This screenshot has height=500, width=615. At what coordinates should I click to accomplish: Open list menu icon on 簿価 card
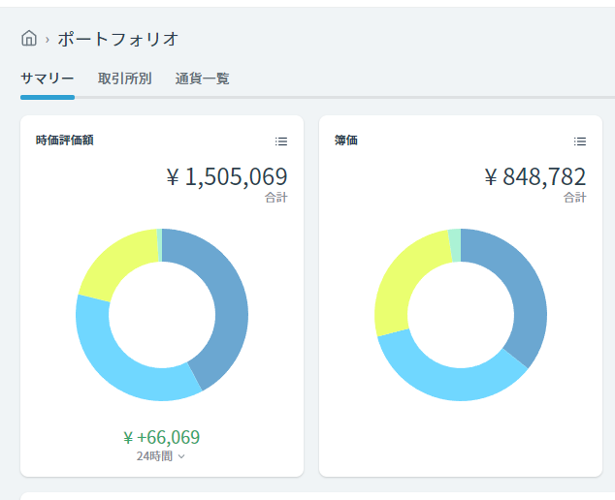point(580,141)
